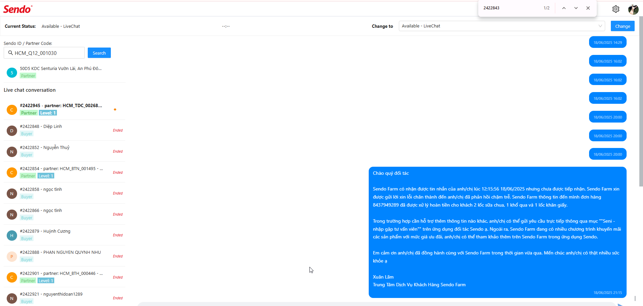Open conversation #2422879 Huỳnh Cương
643x306 pixels.
[x=64, y=235]
